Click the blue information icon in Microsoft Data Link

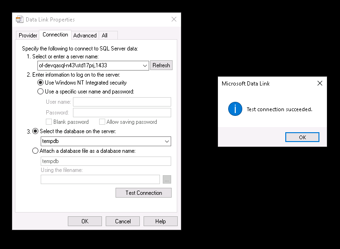click(x=235, y=109)
